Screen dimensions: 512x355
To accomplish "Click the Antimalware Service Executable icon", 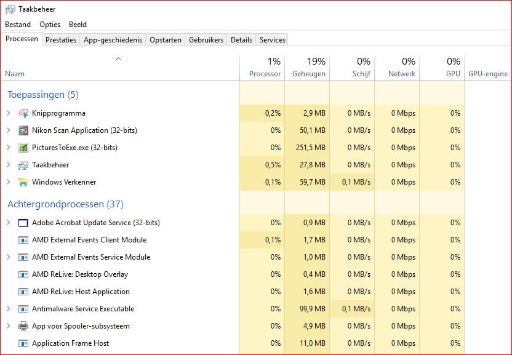I will click(23, 309).
